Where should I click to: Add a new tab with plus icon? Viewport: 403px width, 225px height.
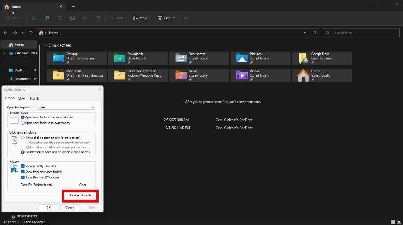[x=73, y=6]
